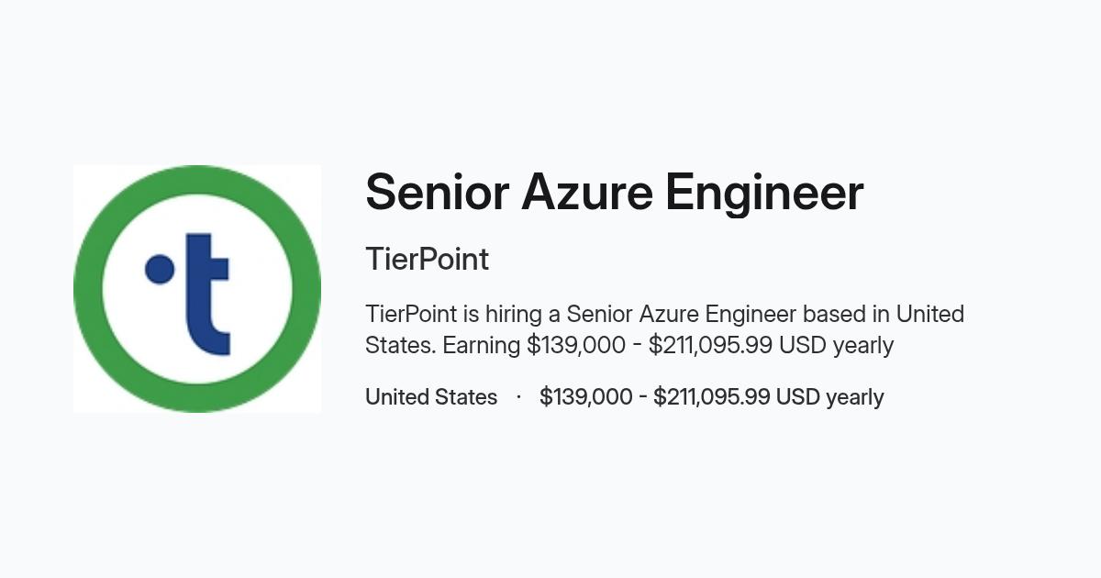Select $211,095.99 in the bottom salary line
Viewport: 1101px width, 578px height.
coord(711,397)
